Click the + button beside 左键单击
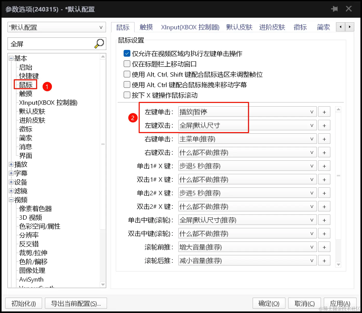The width and height of the screenshot is (362, 313). (x=324, y=112)
